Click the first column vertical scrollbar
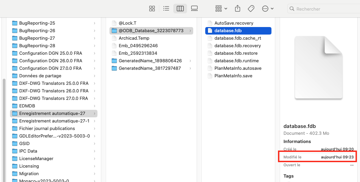 click(x=4, y=130)
